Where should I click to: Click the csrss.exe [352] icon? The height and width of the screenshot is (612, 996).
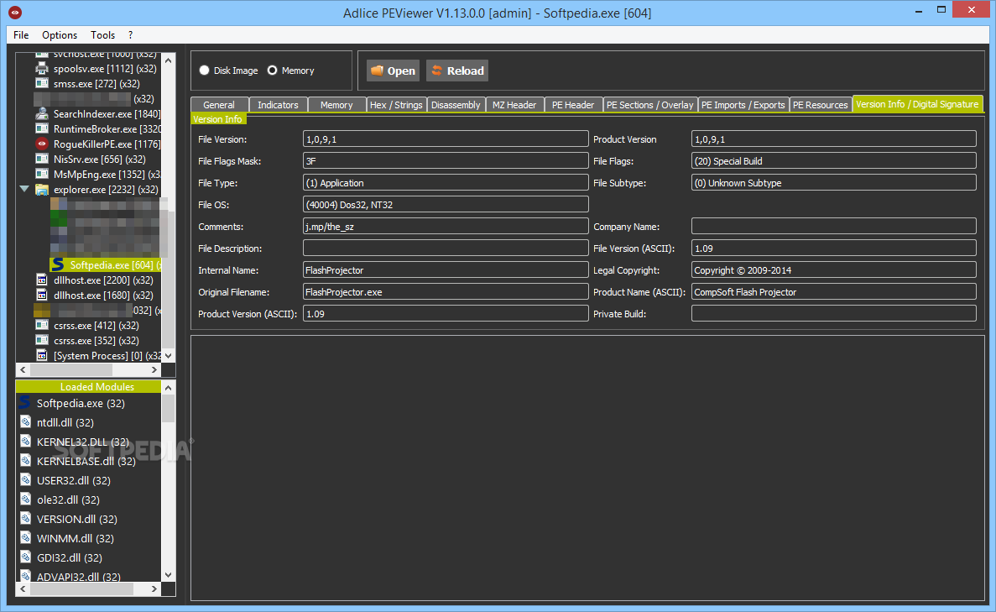(x=42, y=341)
